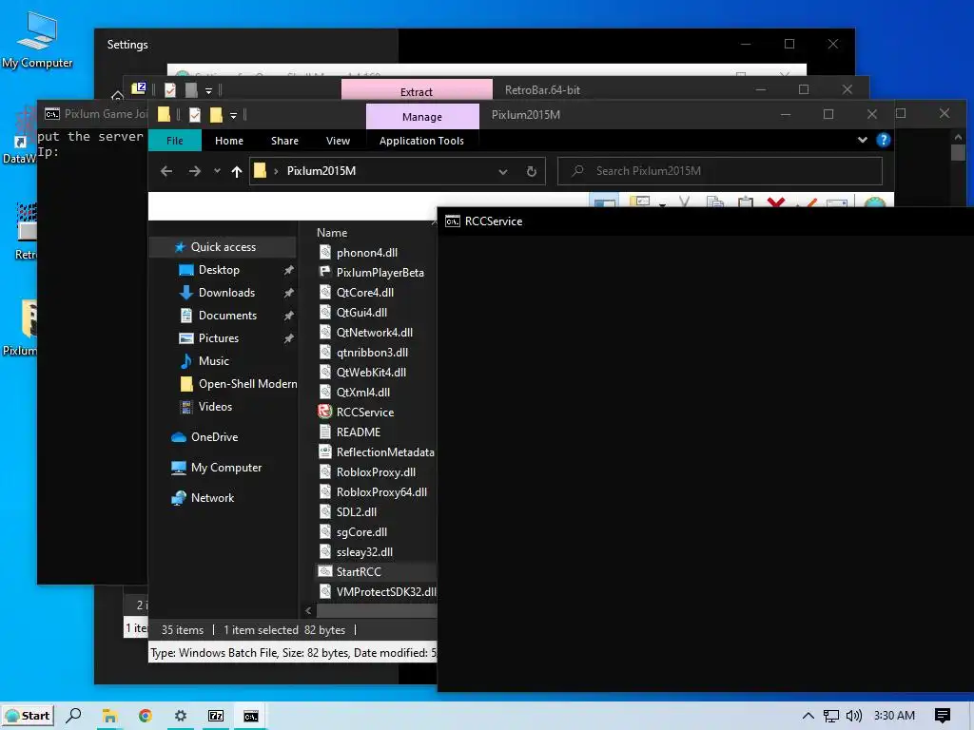This screenshot has height=730, width=974.
Task: Switch to the Share ribbon tab
Action: coord(284,141)
